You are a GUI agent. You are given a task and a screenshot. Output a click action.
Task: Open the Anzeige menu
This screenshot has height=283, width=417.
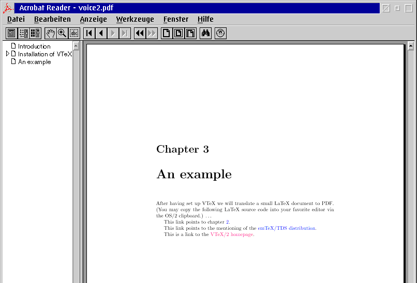click(x=93, y=20)
